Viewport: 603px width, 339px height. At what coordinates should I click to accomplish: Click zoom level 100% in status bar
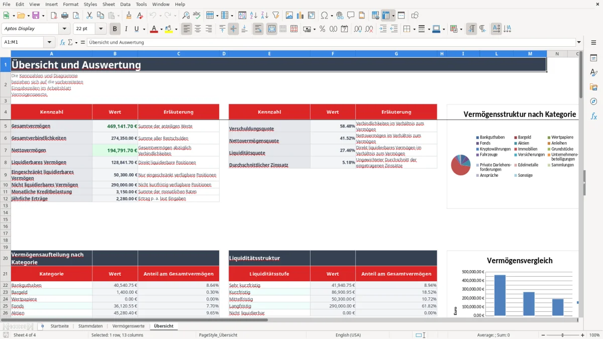pyautogui.click(x=594, y=335)
